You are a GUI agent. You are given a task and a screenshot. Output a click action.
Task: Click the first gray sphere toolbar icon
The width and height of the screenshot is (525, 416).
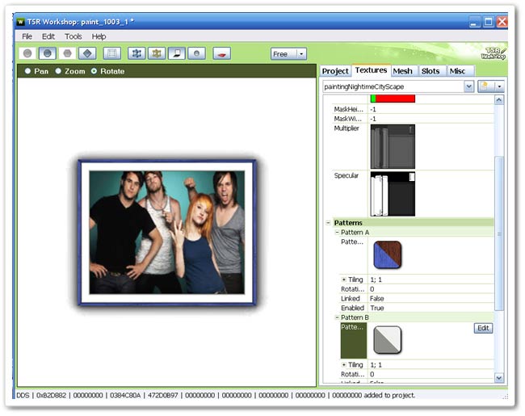[28, 53]
